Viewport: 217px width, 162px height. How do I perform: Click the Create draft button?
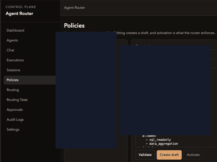169,155
